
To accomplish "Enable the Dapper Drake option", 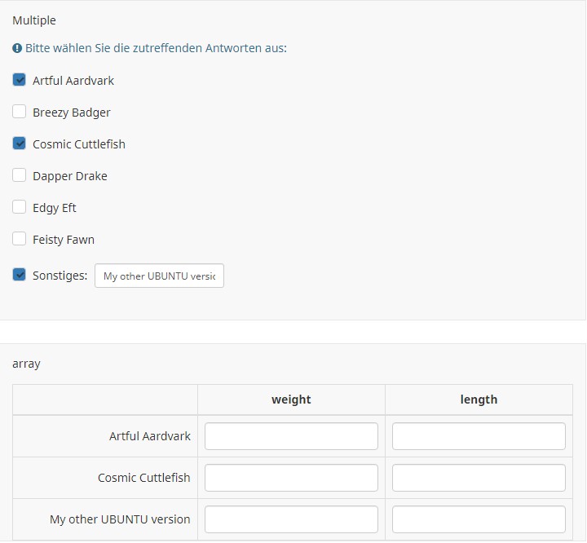I will [x=20, y=175].
